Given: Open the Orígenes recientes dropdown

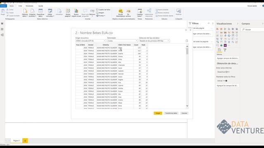Looking at the screenshot, I should coord(32,13).
